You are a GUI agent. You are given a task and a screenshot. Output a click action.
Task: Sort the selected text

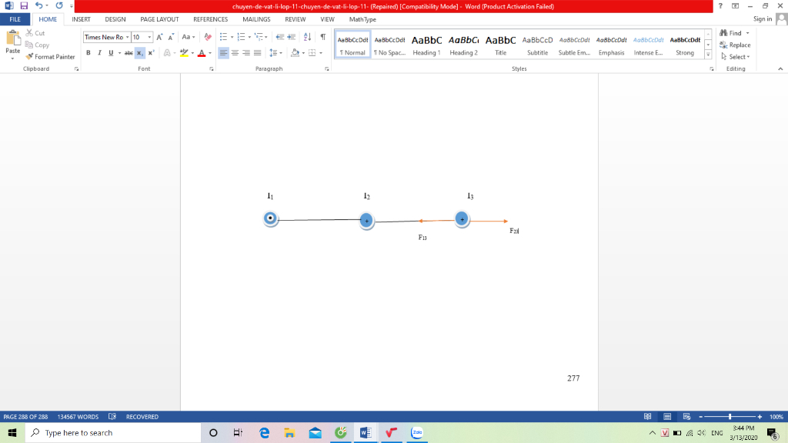click(308, 37)
